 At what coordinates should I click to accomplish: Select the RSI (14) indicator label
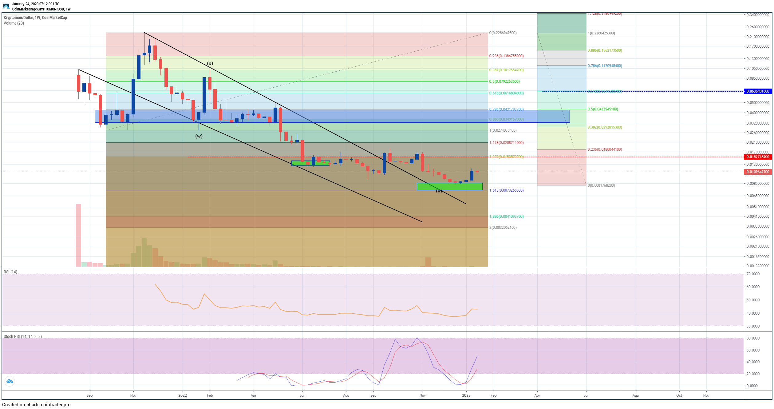click(10, 272)
